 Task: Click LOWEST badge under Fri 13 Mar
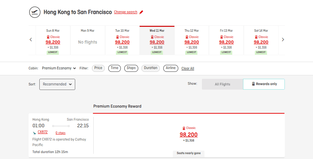tap(226, 52)
